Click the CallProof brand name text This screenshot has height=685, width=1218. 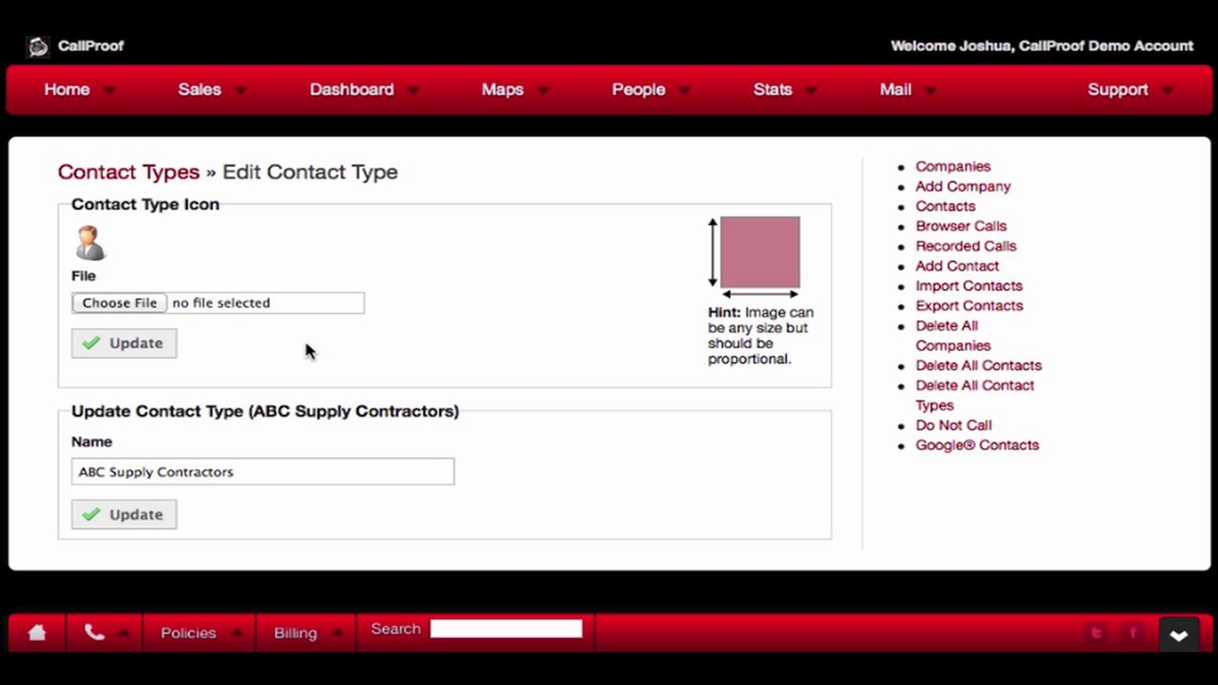(91, 46)
